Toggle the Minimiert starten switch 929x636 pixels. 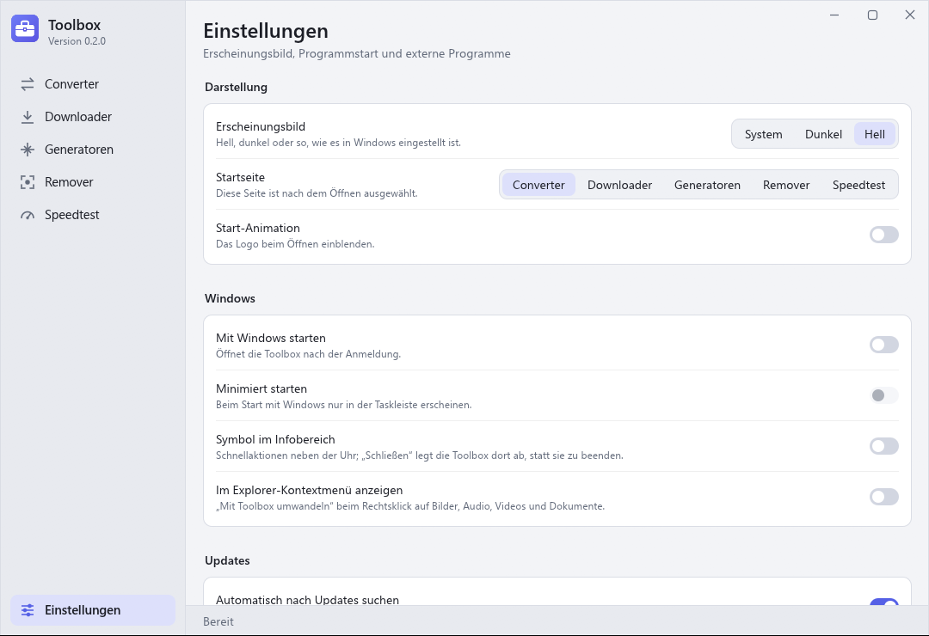pyautogui.click(x=884, y=395)
